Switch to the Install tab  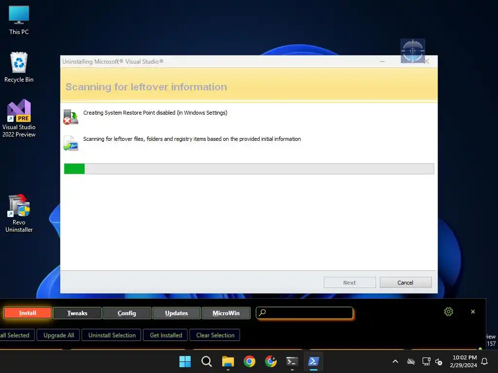[28, 313]
